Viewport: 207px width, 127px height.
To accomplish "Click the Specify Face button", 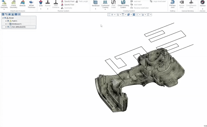I will 68,5.
